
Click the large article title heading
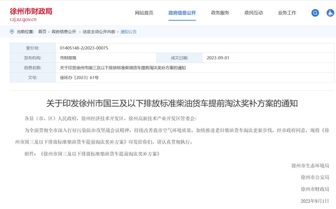[x=172, y=104]
